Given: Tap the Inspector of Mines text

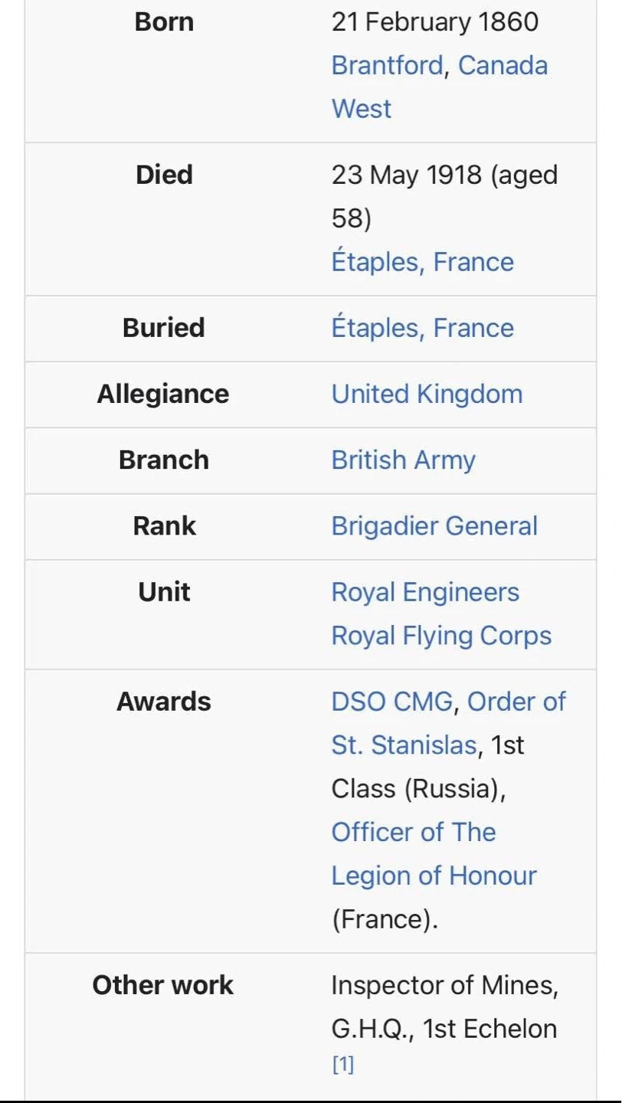Looking at the screenshot, I should 444,985.
